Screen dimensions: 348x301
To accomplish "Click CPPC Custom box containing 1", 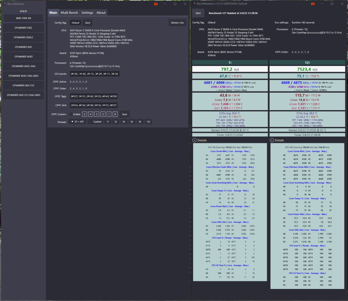I will coord(109,114).
